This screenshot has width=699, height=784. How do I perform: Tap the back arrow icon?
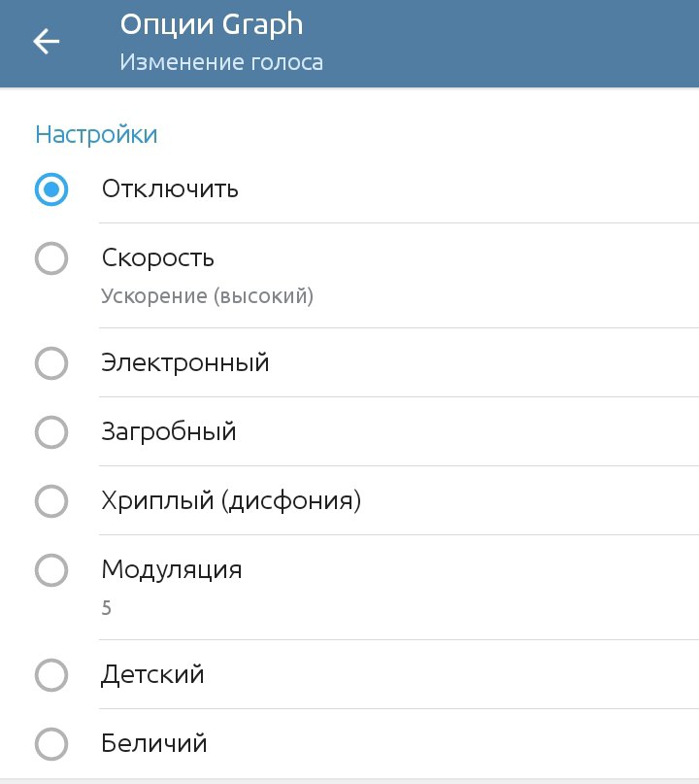(x=47, y=42)
